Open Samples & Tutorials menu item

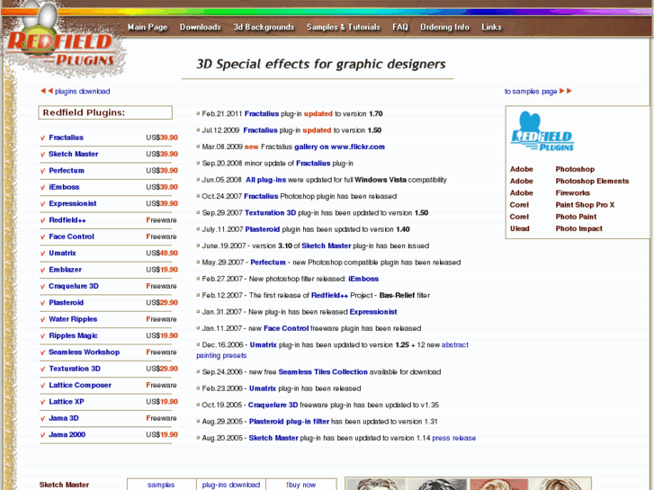pyautogui.click(x=344, y=27)
